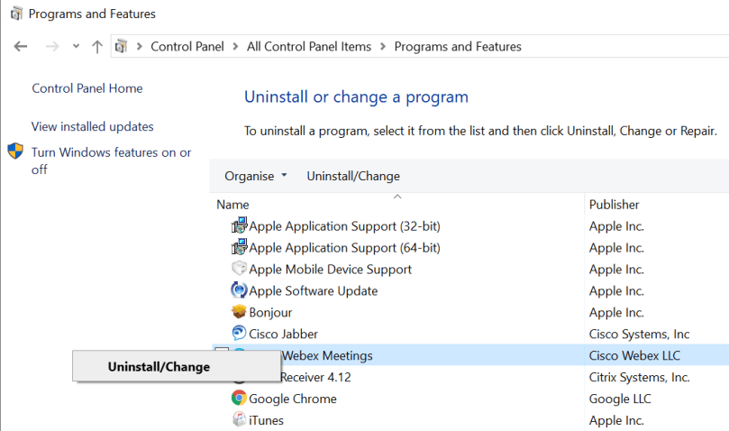Click the Google Chrome icon in list

[x=240, y=399]
